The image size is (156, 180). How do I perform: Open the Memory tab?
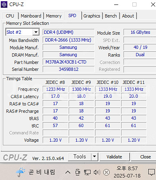(x=54, y=16)
